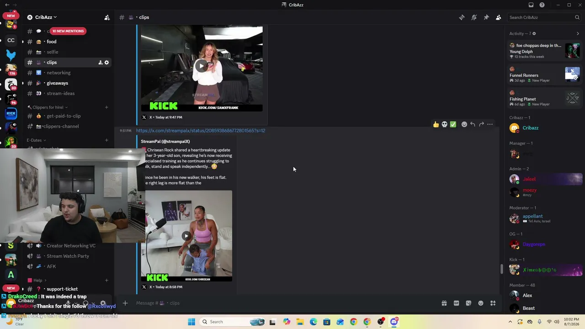Jump to 10 New Mentions
This screenshot has width=585, height=329.
point(68,31)
